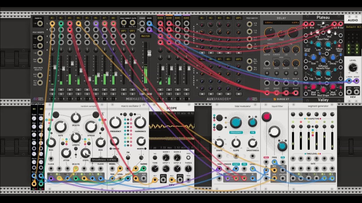This screenshot has width=362, height=203.
Task: Toggle Plateau Diffuse Input button
Action: click(x=339, y=46)
